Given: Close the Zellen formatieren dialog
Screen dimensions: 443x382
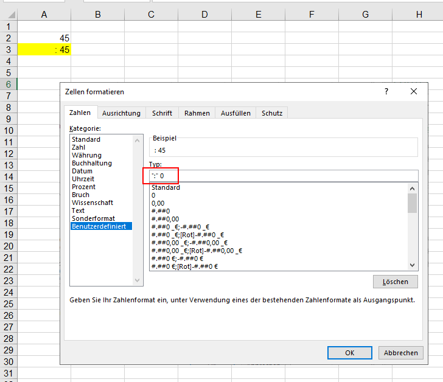Looking at the screenshot, I should point(414,91).
